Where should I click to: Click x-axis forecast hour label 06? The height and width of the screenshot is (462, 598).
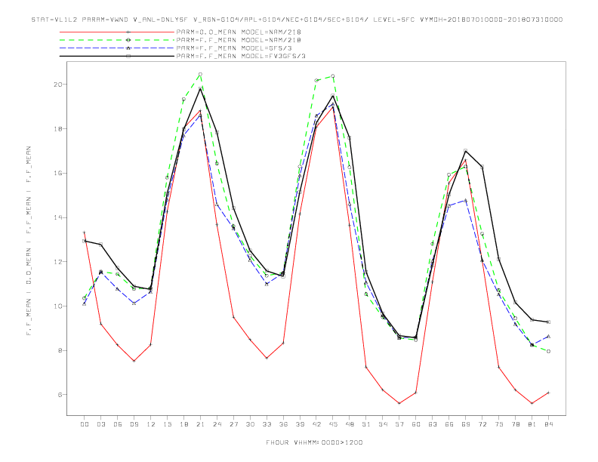pyautogui.click(x=118, y=424)
